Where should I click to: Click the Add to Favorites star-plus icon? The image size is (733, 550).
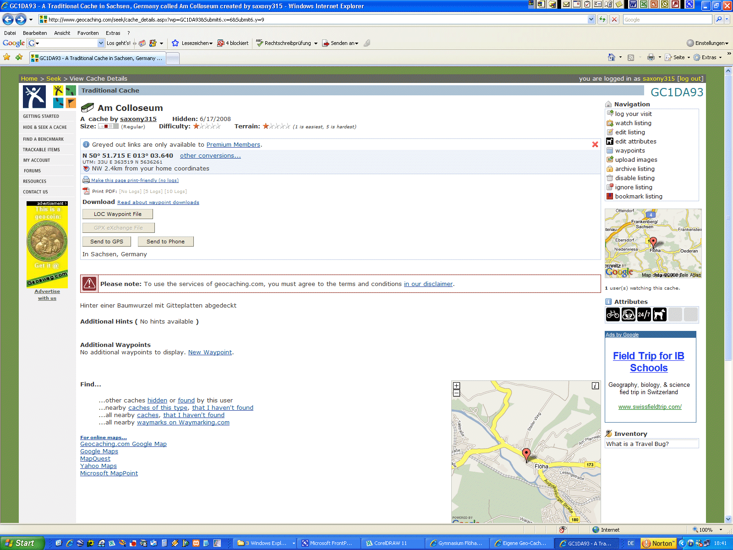coord(19,57)
